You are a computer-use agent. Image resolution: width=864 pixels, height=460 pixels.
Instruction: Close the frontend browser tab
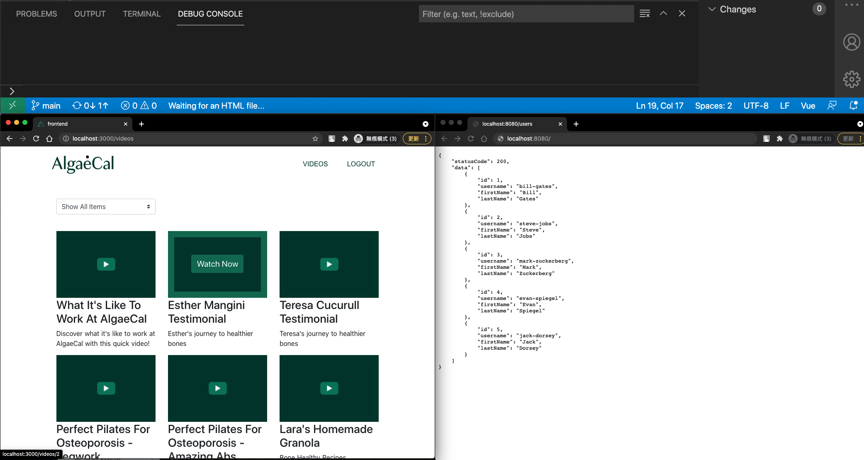coord(126,124)
